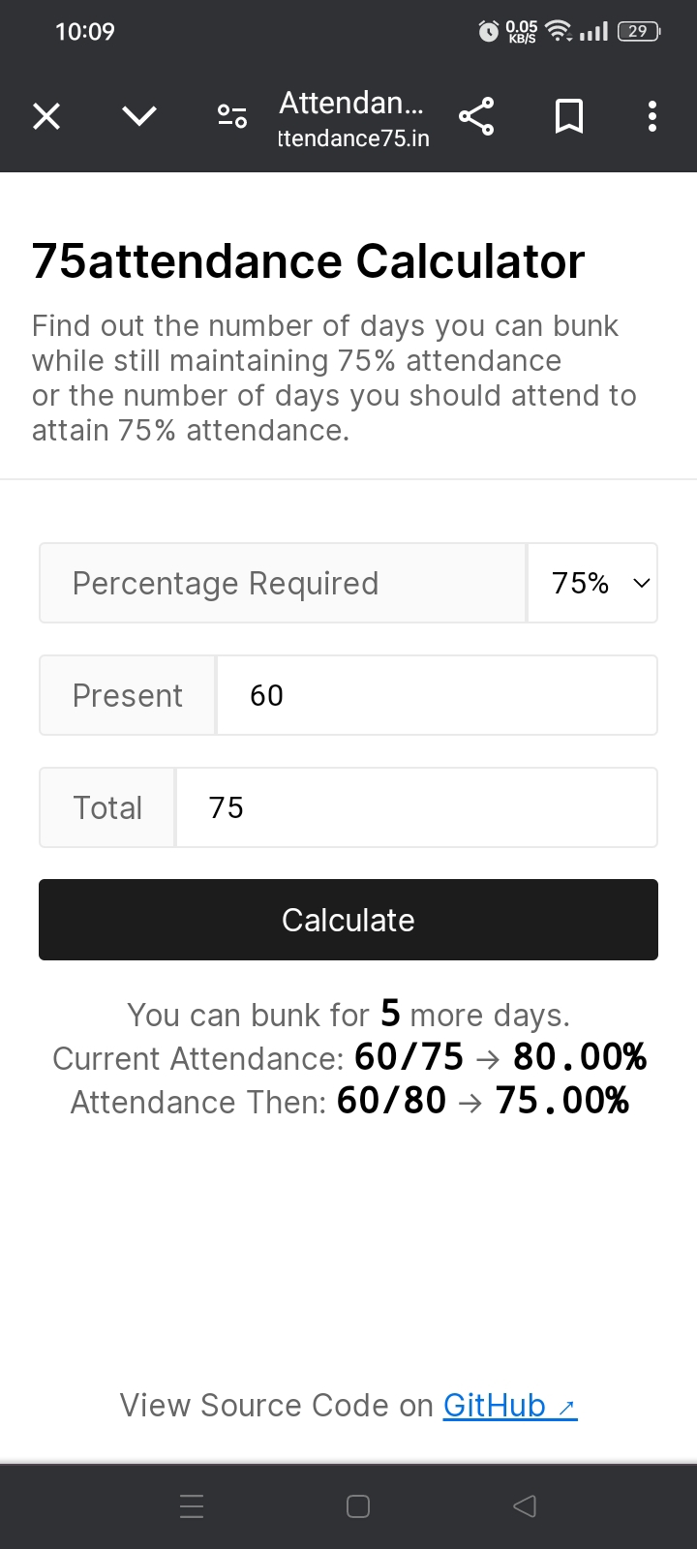The height and width of the screenshot is (1549, 697).
Task: Tap the Wi-Fi icon in status bar
Action: pos(559,32)
